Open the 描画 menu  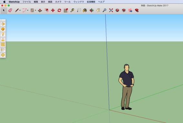(50, 2)
